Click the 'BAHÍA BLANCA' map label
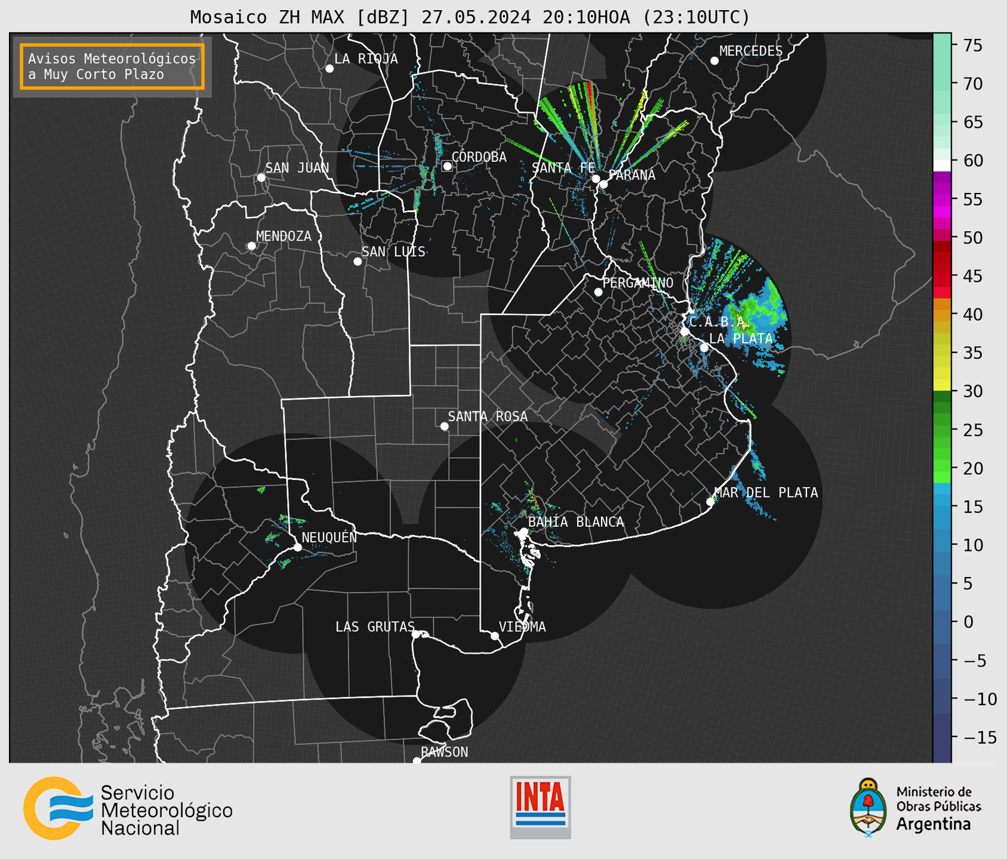 (575, 522)
